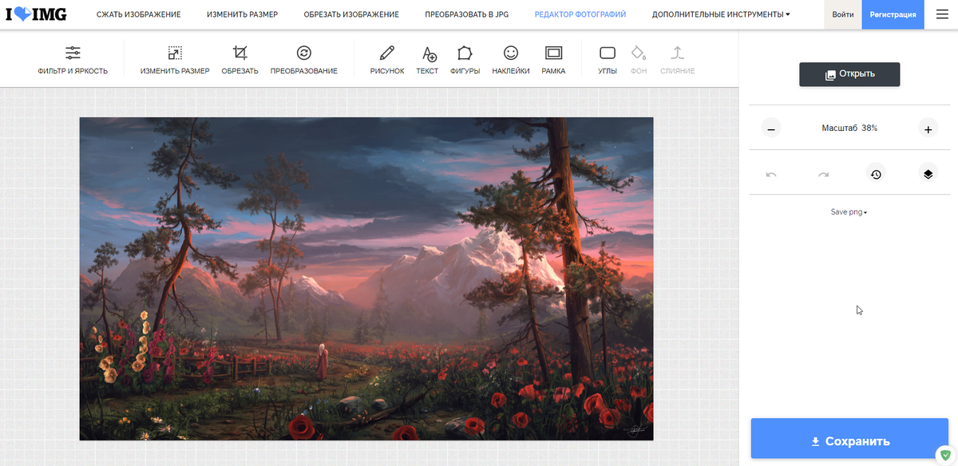Viewport: 958px width, 466px height.
Task: Select the Фон background fill tool
Action: pyautogui.click(x=639, y=60)
